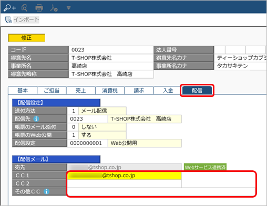Click the yellow 修正 mode button

pos(26,38)
